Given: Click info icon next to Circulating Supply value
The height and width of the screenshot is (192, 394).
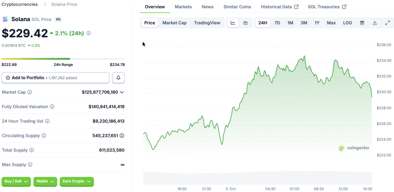Looking at the screenshot, I should pyautogui.click(x=122, y=136).
